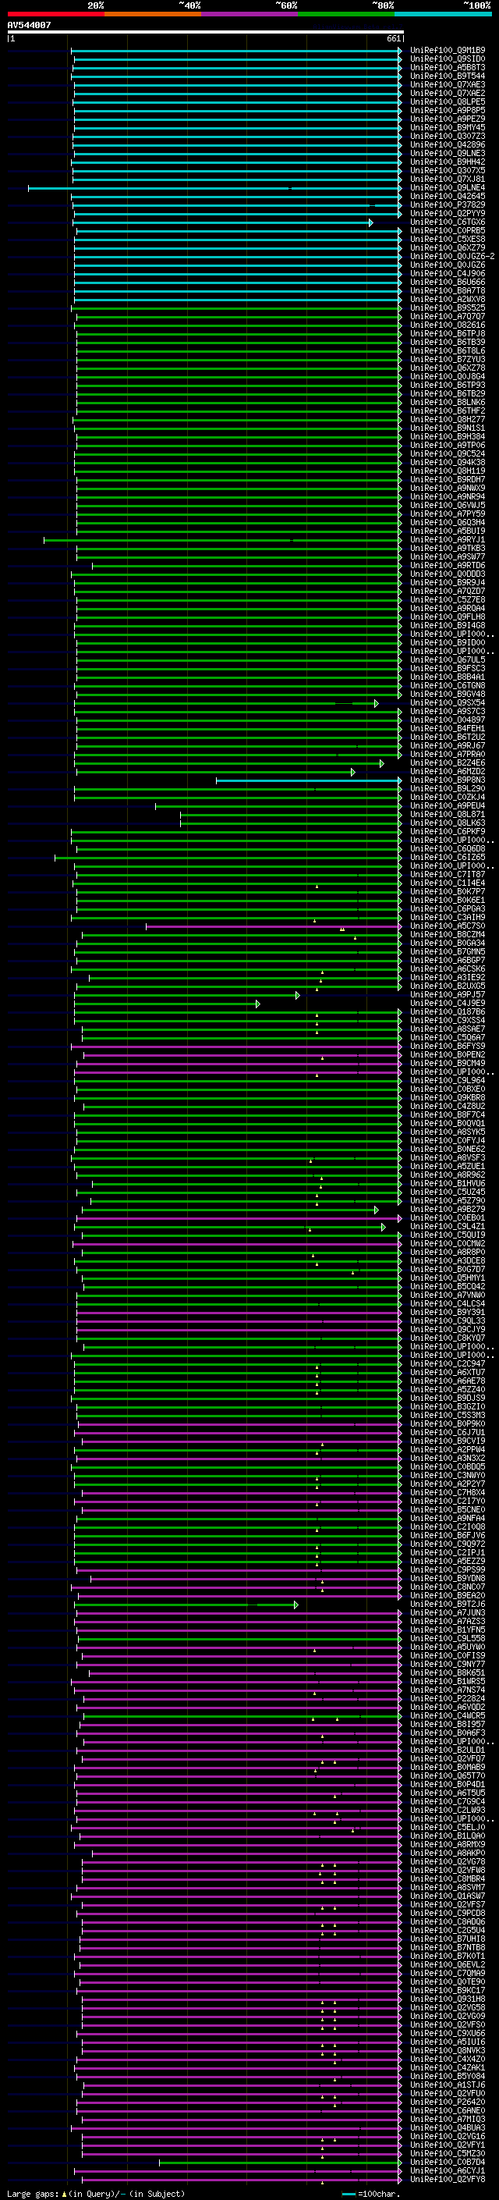Select hit UniRef100_C0ZKJ4
The height and width of the screenshot is (2200, 499).
coord(448,798)
